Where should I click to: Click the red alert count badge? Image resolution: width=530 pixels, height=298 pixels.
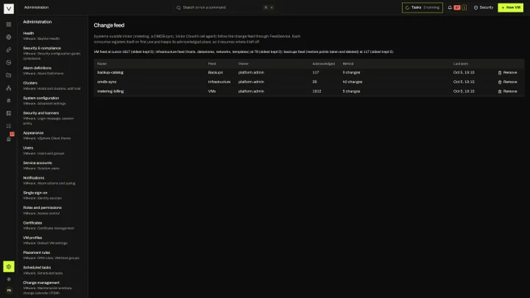(x=457, y=7)
